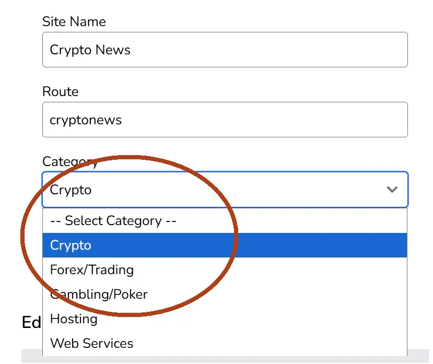Place cursor after 'cryptonews' route value
The height and width of the screenshot is (364, 433).
(x=123, y=120)
